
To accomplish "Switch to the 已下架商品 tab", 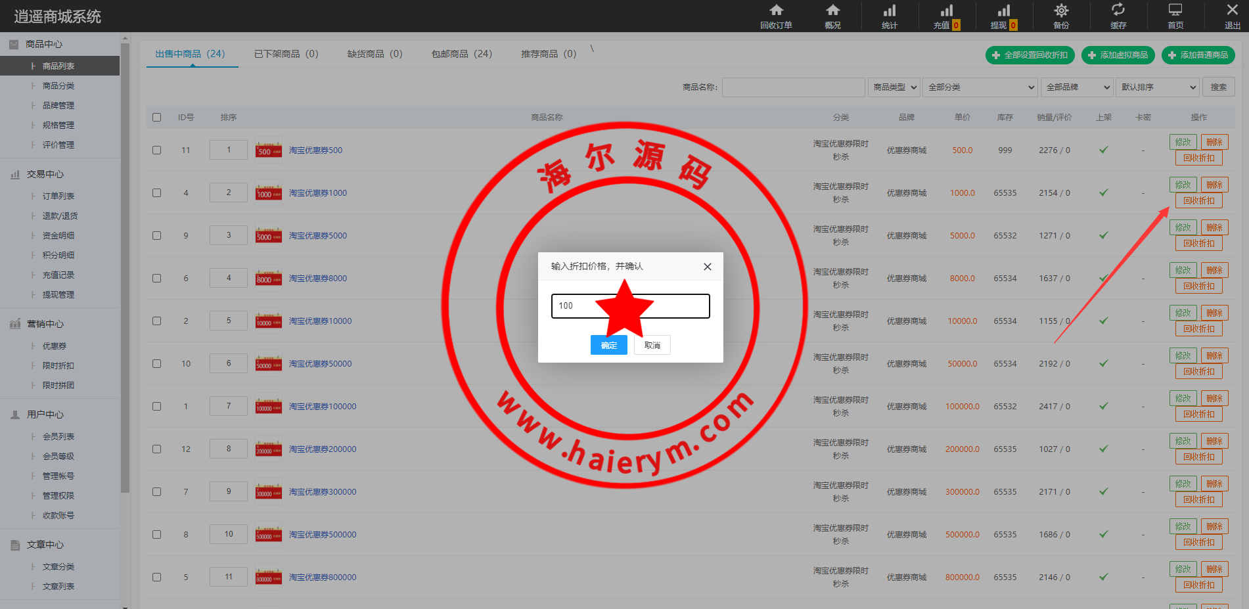I will point(286,54).
